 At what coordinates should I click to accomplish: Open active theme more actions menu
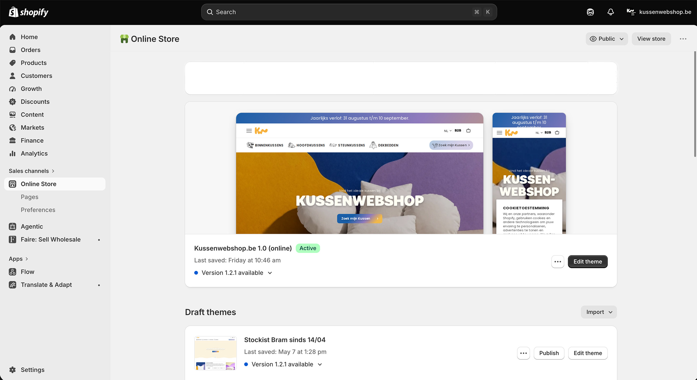click(558, 262)
